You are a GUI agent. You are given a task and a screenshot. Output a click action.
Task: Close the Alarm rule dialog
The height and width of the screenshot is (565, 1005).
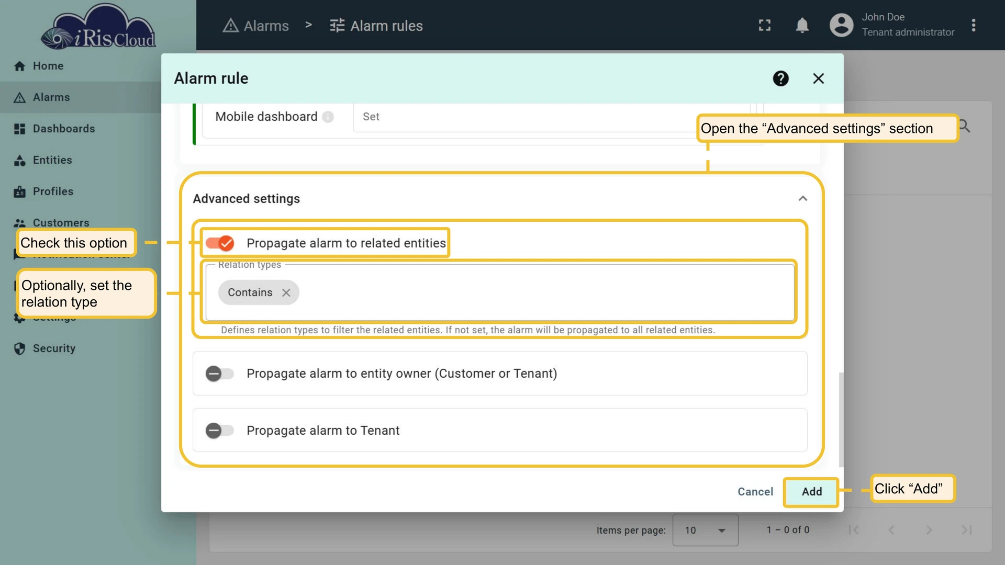click(818, 78)
